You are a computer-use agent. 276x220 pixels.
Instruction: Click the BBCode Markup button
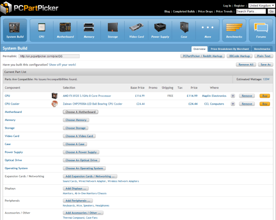click(240, 56)
